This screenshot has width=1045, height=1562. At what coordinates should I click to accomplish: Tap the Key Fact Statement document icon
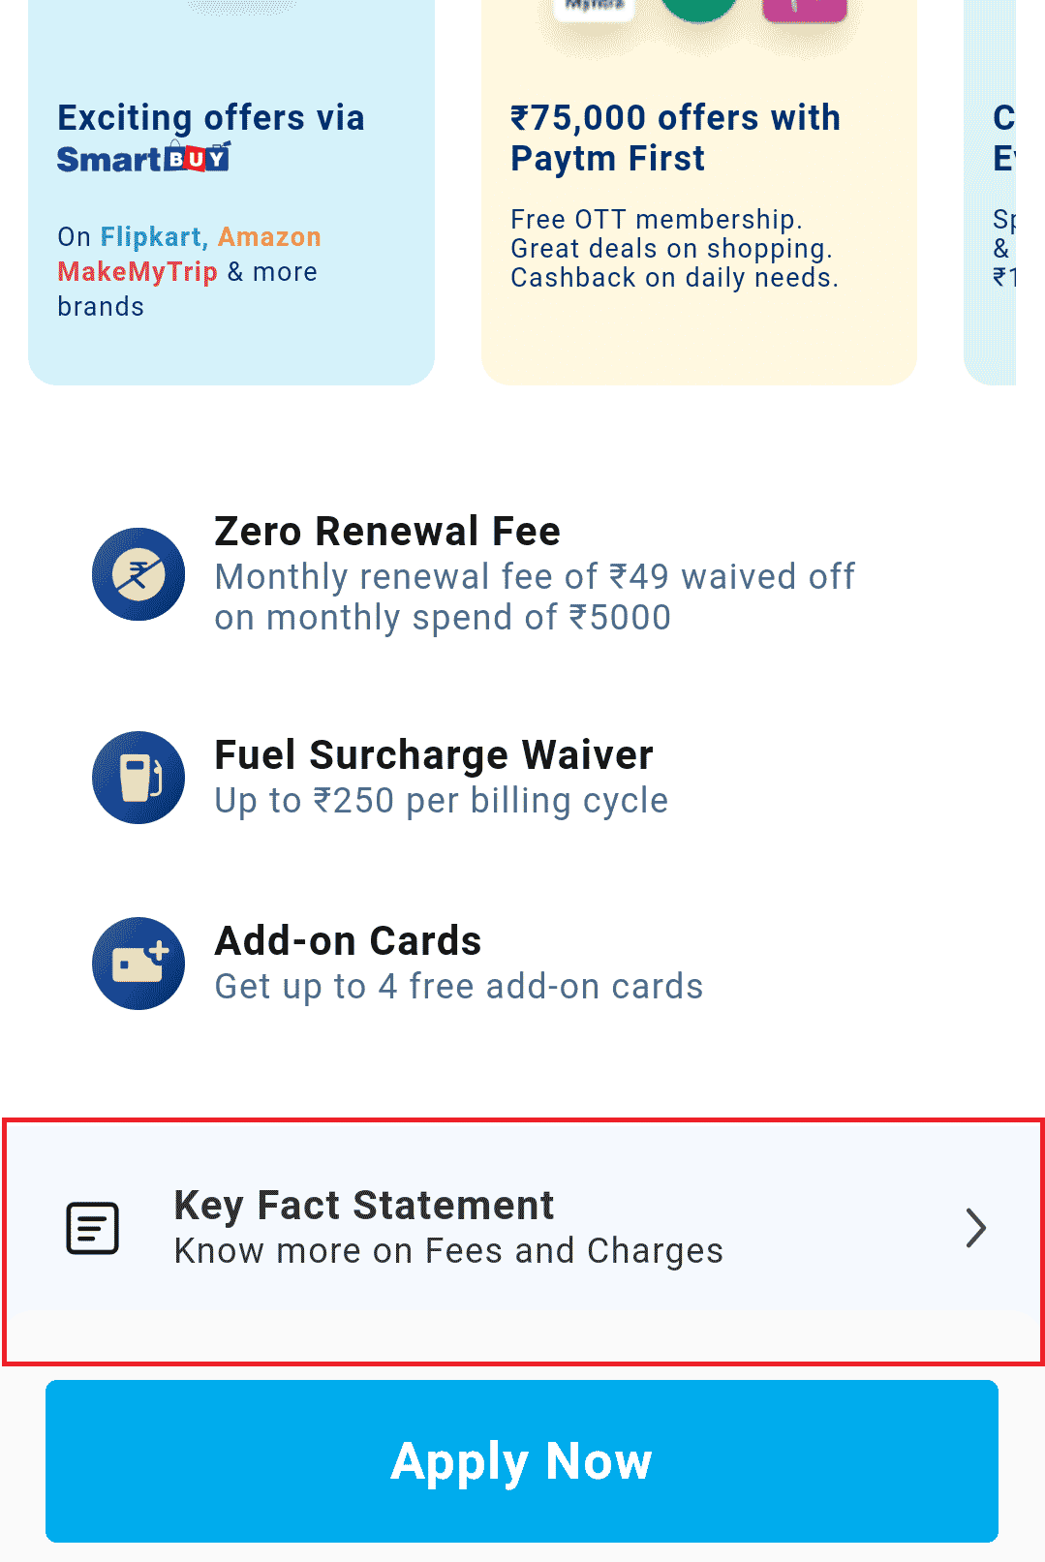pyautogui.click(x=93, y=1228)
